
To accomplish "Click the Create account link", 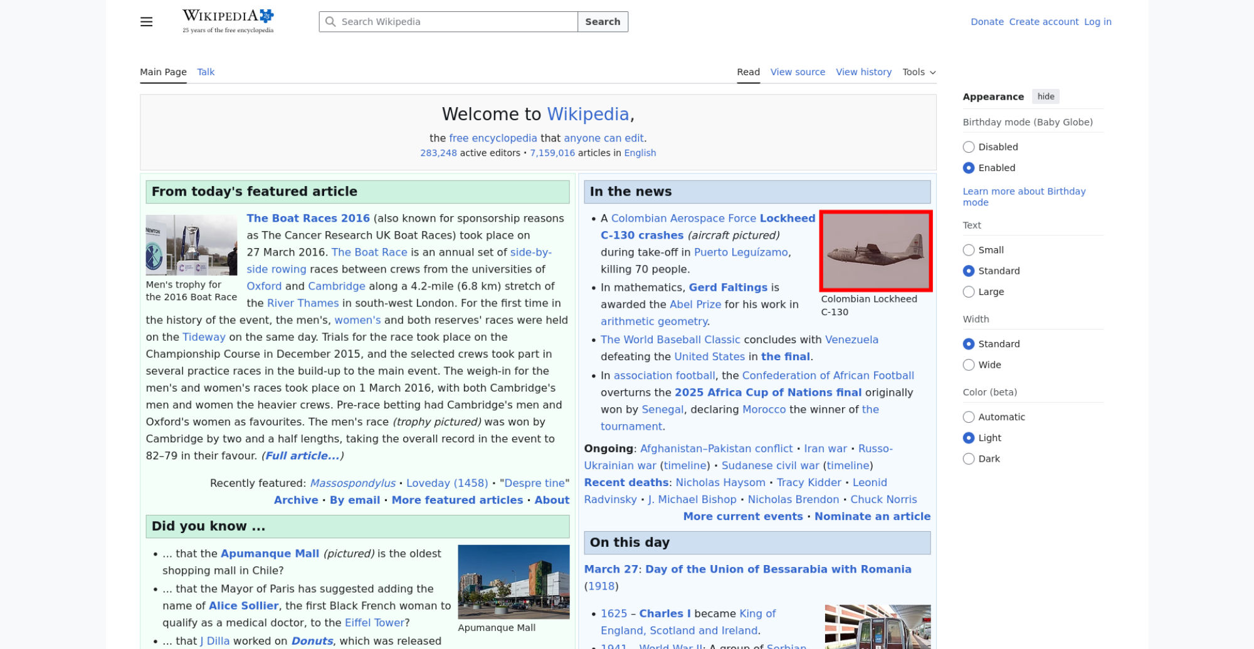I will 1043,22.
